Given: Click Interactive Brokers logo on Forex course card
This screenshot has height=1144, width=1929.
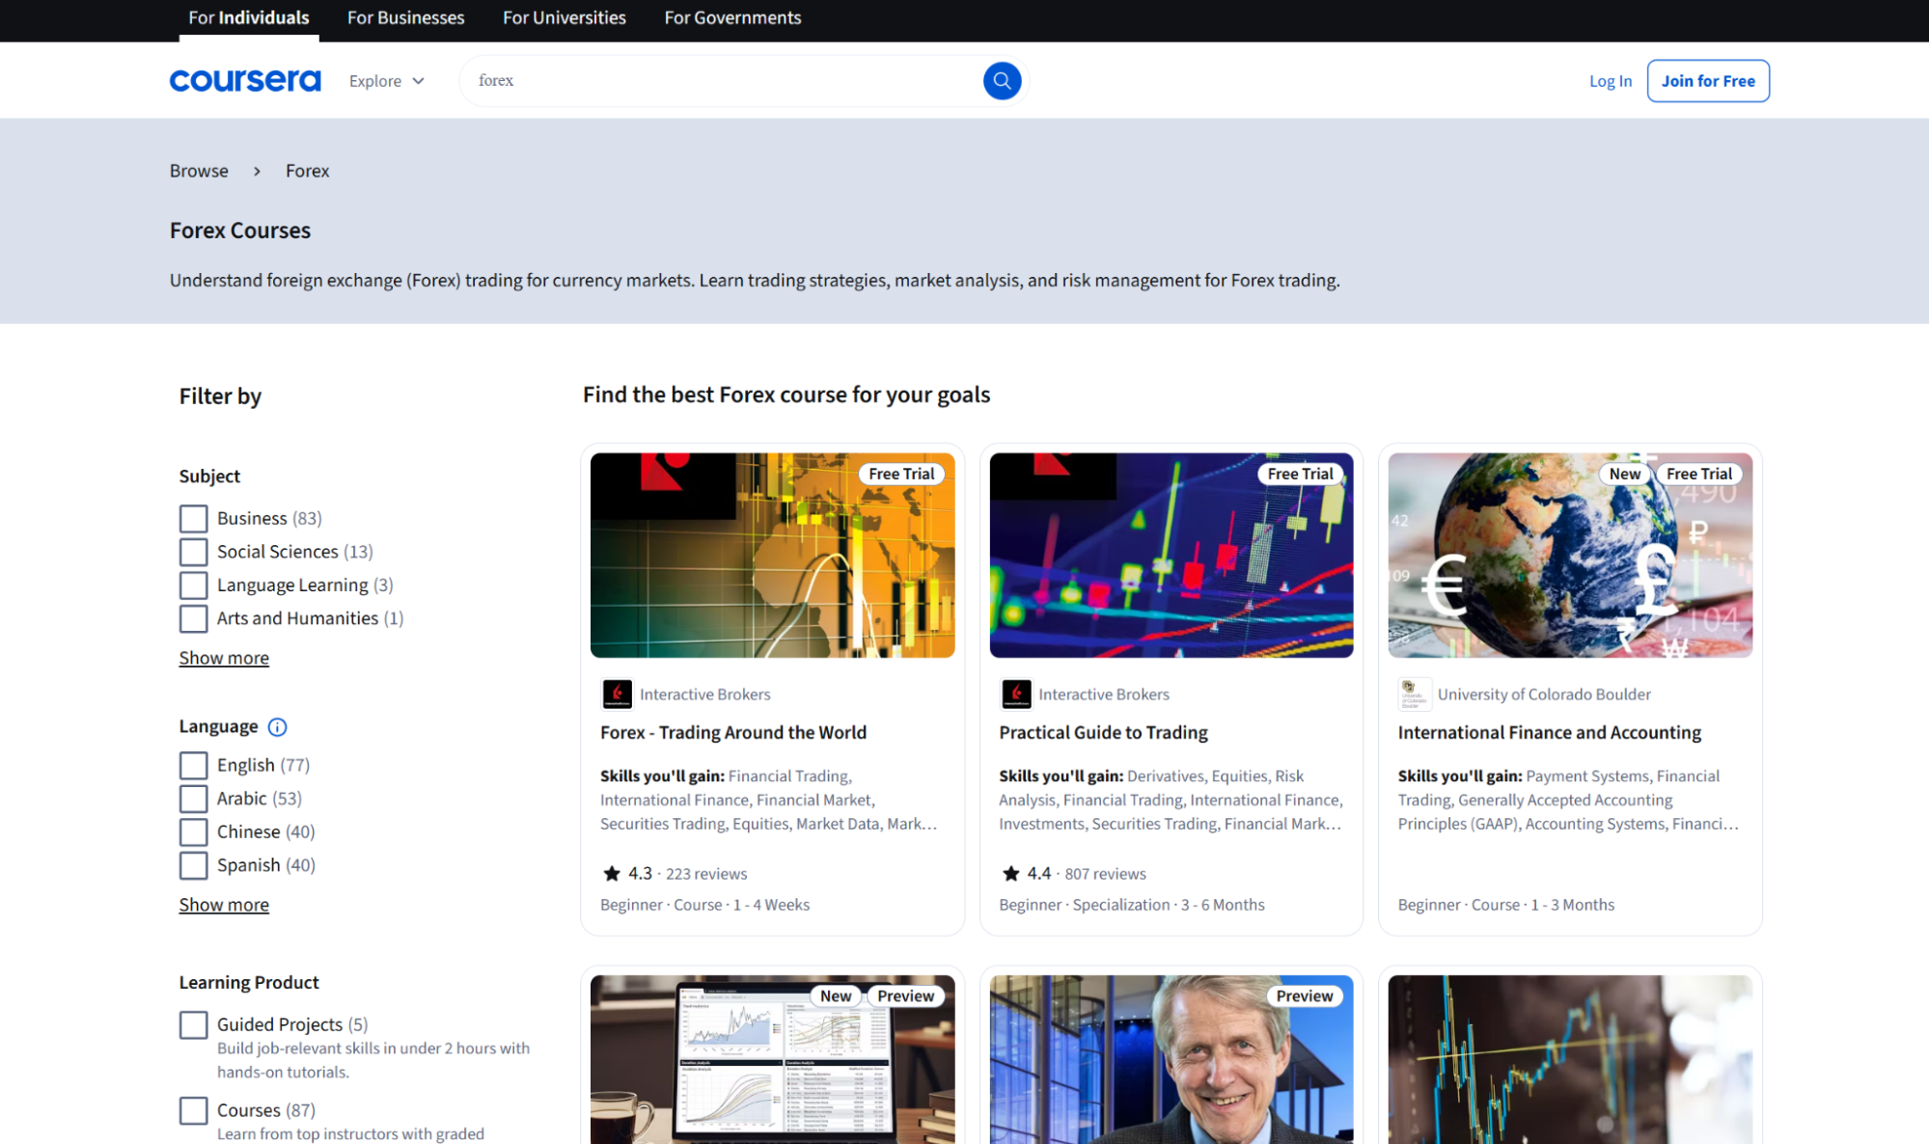Looking at the screenshot, I should (x=617, y=694).
